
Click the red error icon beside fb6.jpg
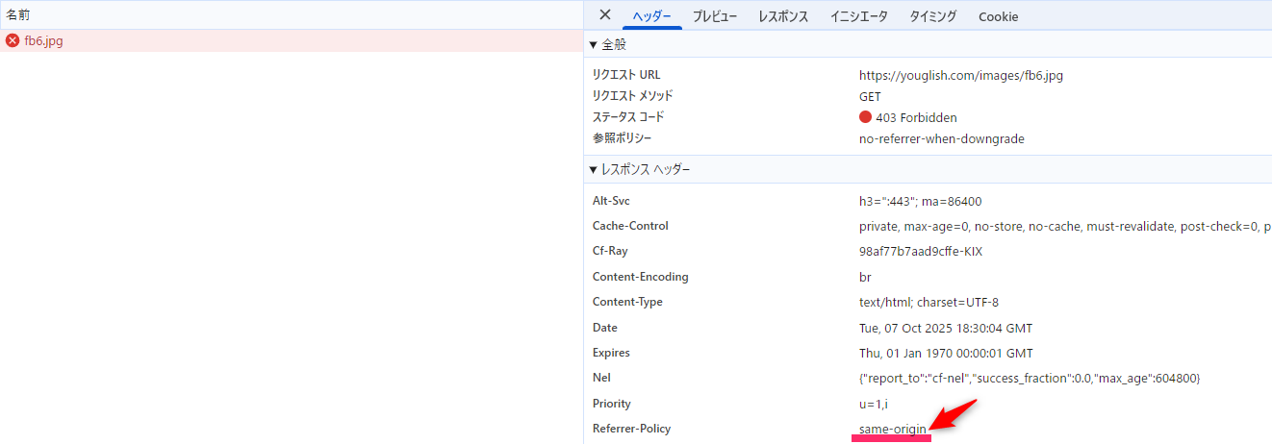coord(13,41)
